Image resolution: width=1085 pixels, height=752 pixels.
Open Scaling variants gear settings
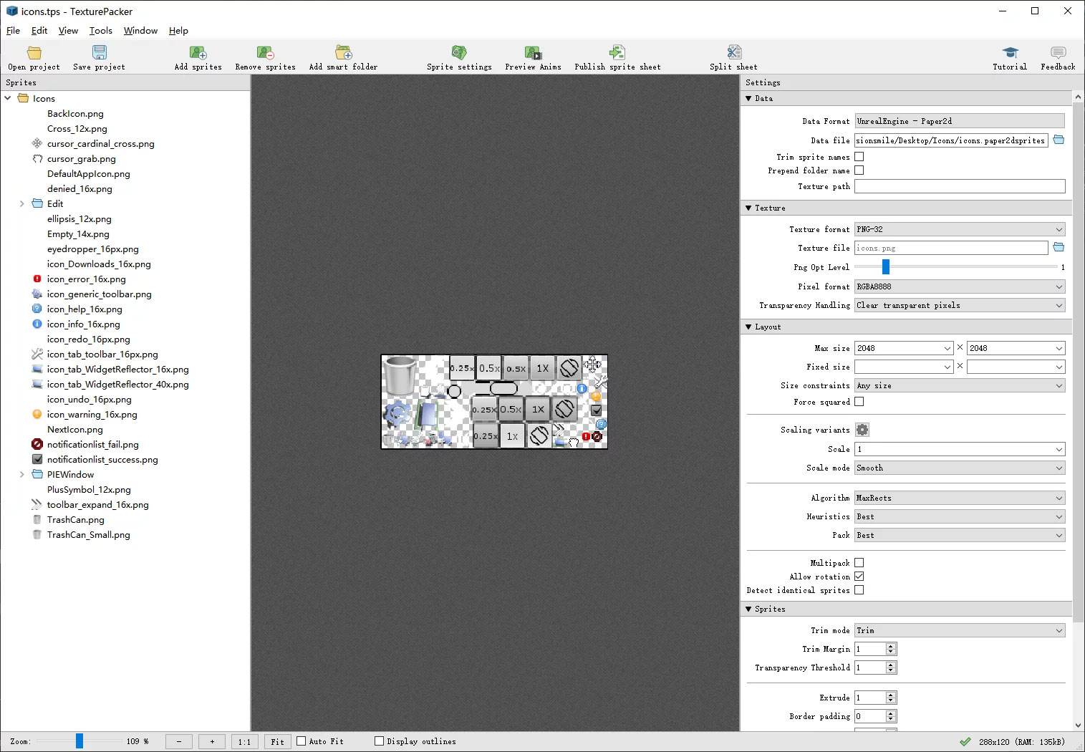(862, 430)
